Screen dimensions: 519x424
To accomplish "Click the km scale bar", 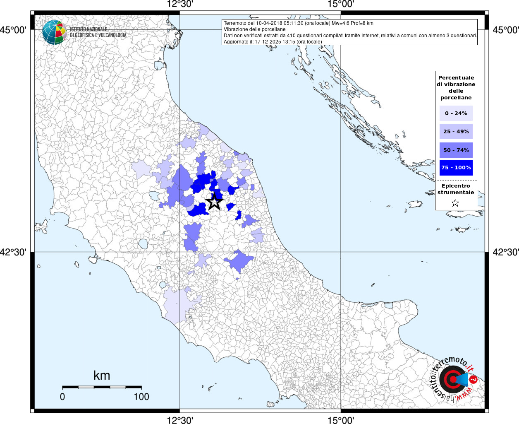I will point(102,387).
